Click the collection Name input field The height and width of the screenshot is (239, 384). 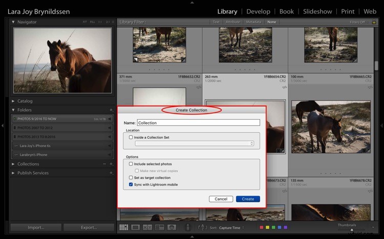coord(198,123)
